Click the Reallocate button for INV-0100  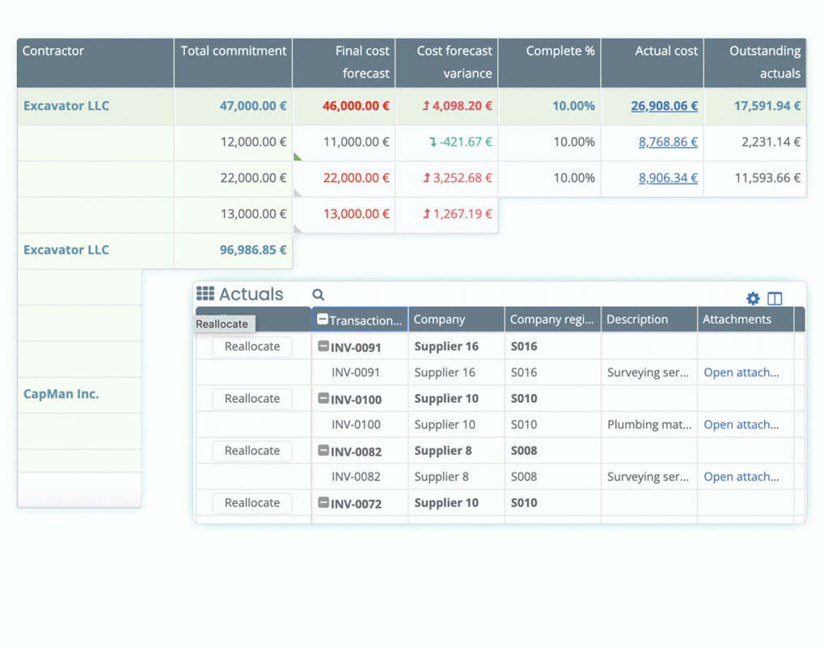pyautogui.click(x=251, y=398)
